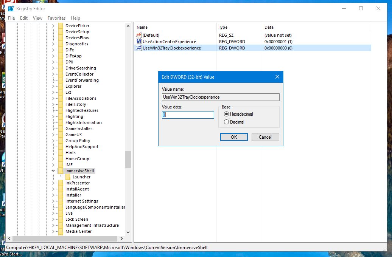Click the Launcher subkey folder icon
Screen dimensions: 392x257
click(68, 177)
